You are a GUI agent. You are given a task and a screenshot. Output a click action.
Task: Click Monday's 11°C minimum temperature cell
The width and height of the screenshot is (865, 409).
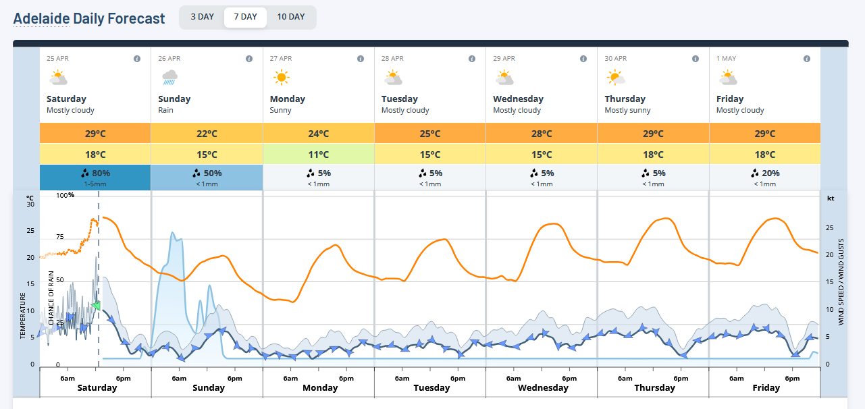pos(319,155)
